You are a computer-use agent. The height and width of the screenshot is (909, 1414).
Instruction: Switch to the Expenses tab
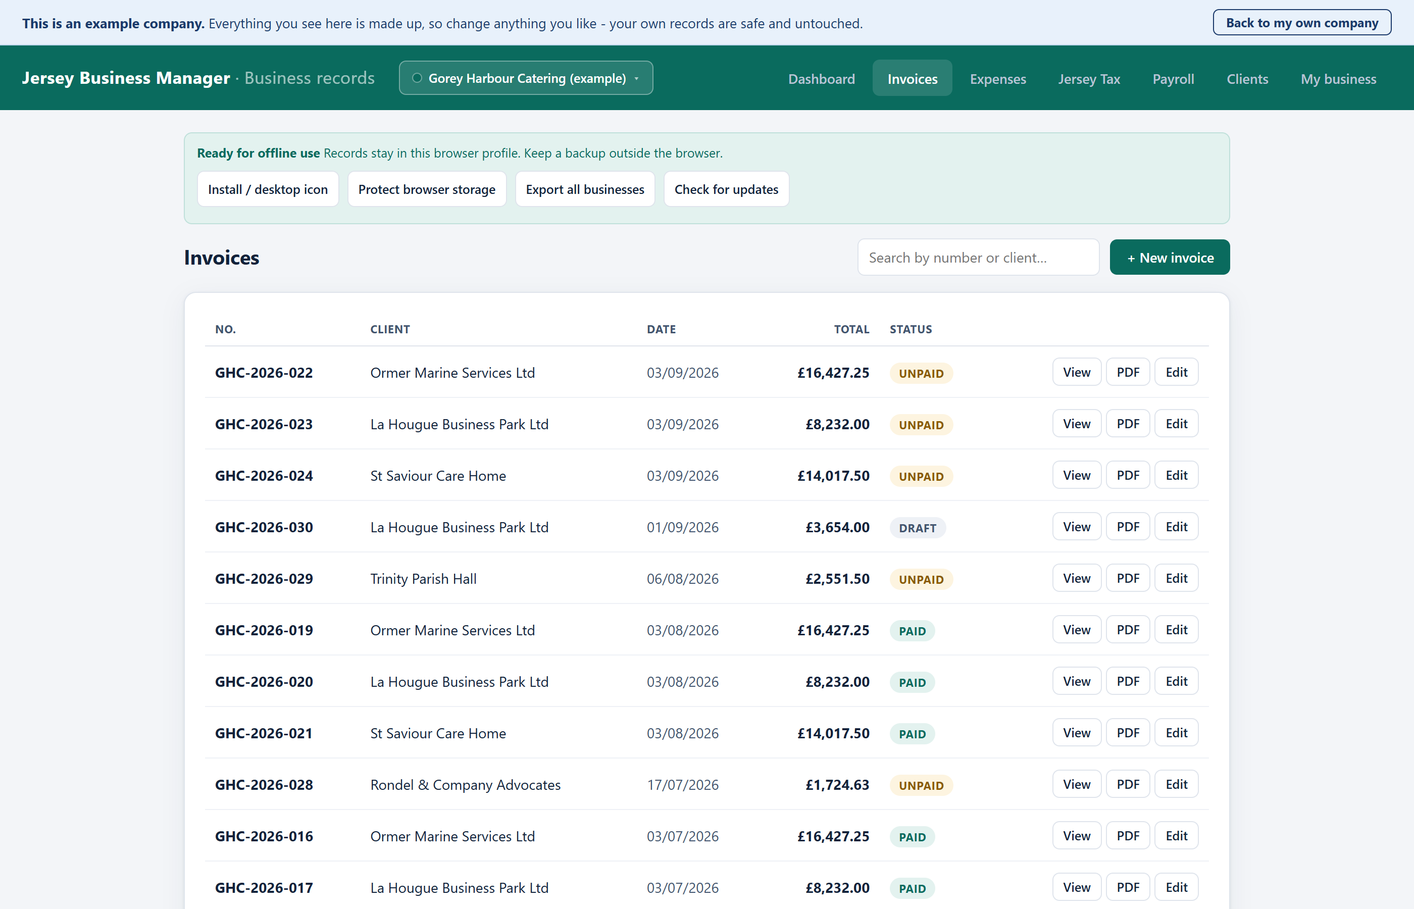(x=997, y=78)
